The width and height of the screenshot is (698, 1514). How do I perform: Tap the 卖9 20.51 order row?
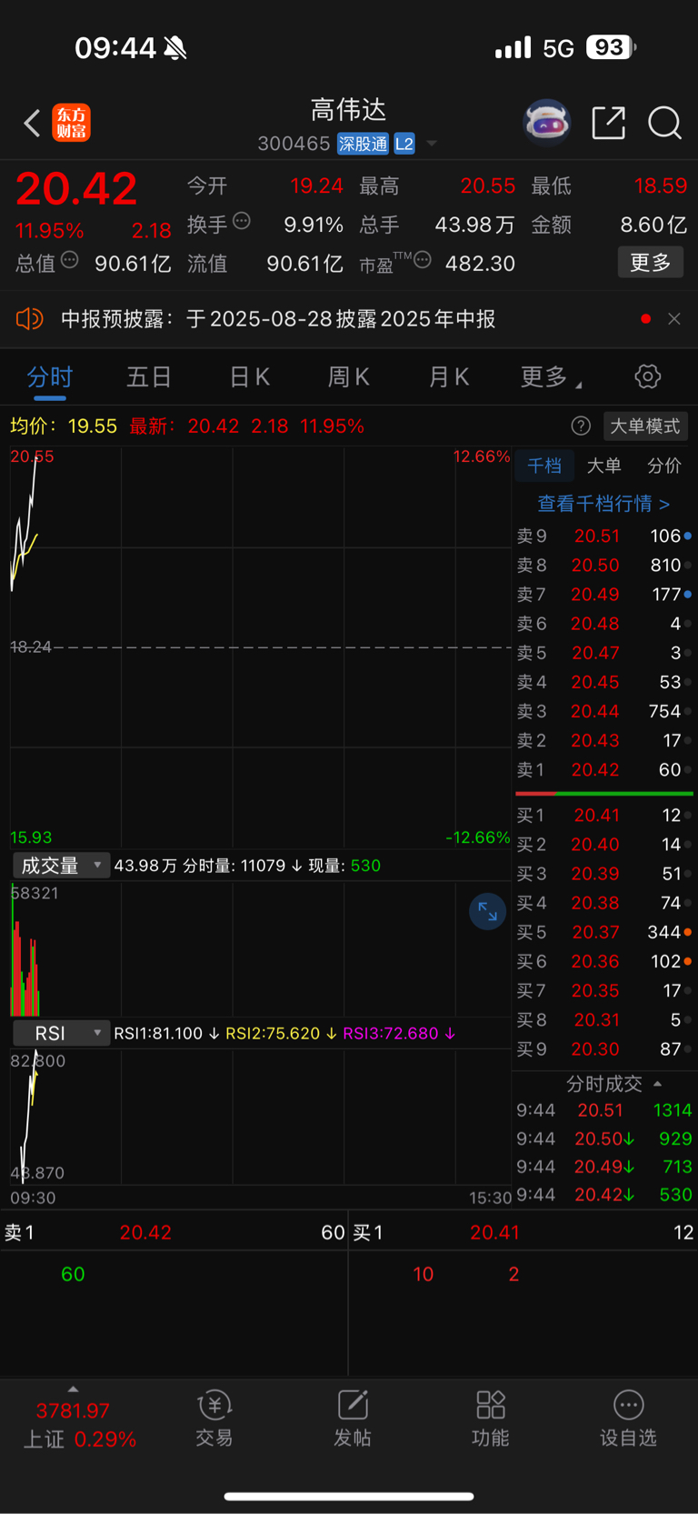click(x=603, y=536)
